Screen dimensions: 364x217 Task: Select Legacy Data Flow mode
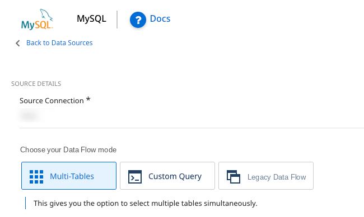click(266, 176)
